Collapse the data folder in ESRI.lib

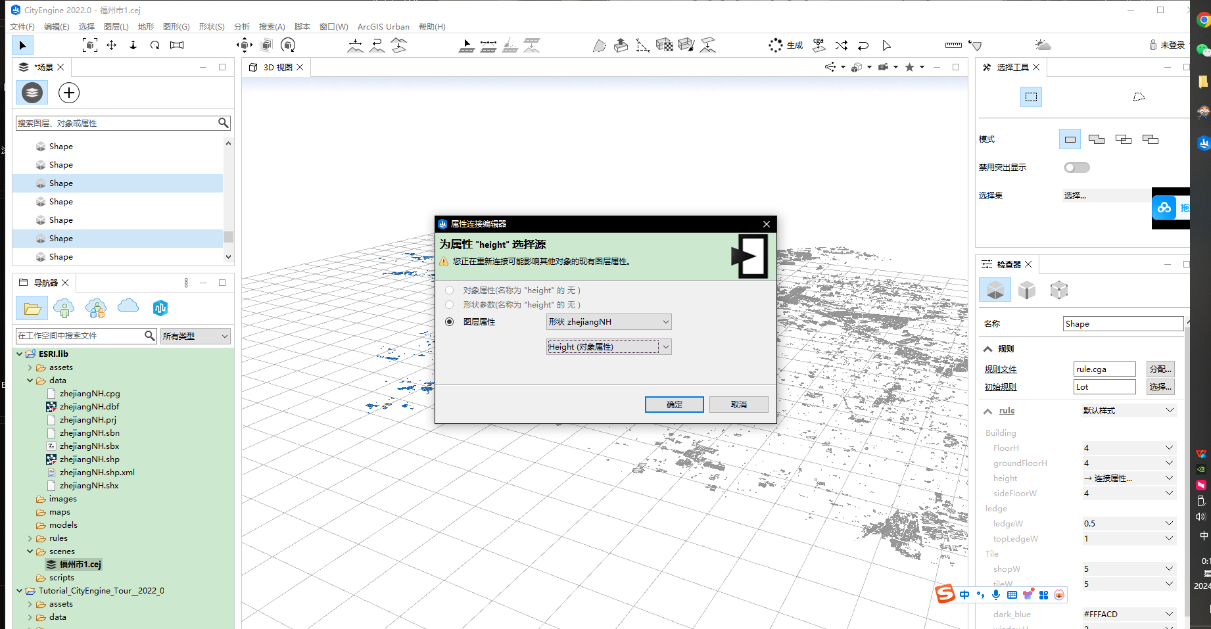point(29,380)
